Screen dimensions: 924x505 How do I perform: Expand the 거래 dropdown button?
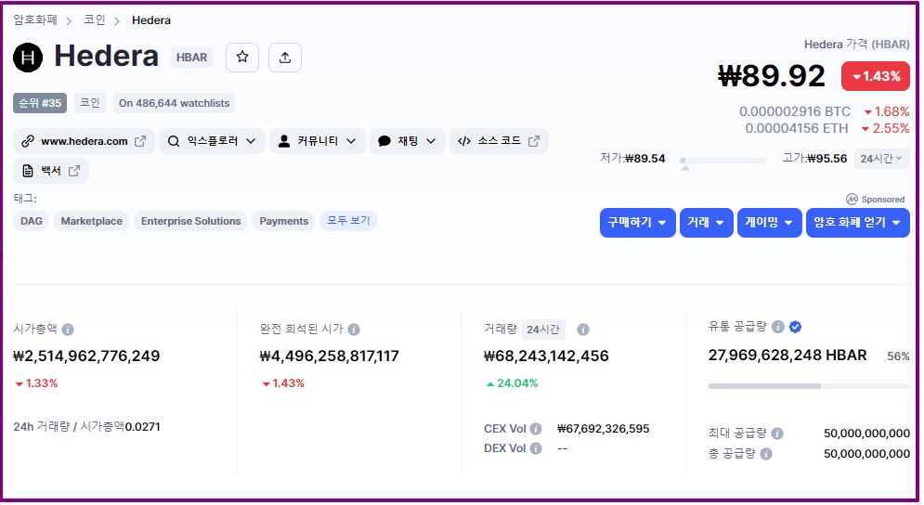pyautogui.click(x=706, y=223)
